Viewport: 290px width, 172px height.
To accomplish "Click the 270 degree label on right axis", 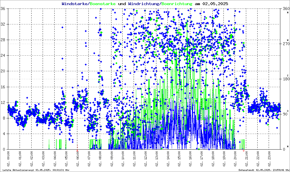I will tap(285, 44).
